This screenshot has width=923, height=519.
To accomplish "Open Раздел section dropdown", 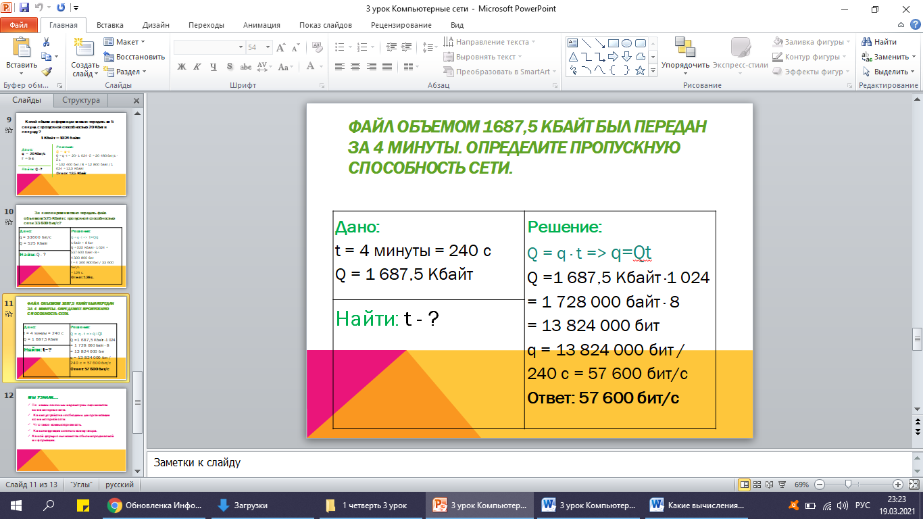I will (x=126, y=72).
